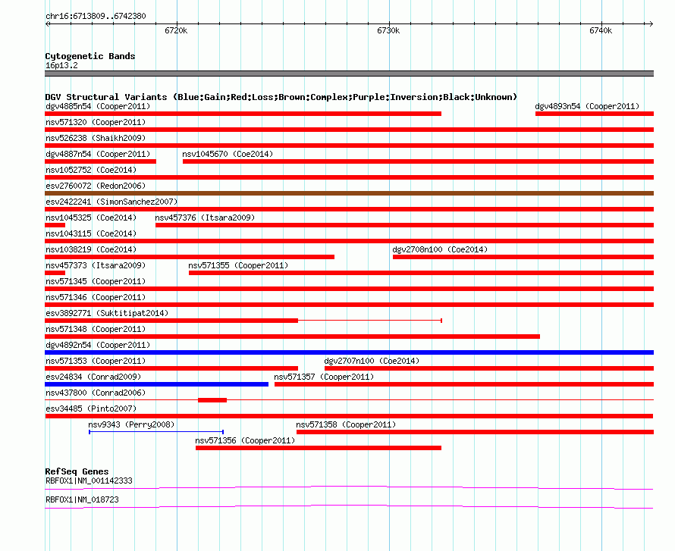675x551 pixels.
Task: Open the esv3892771 (Suktitipat2014) label
Action: [x=107, y=313]
